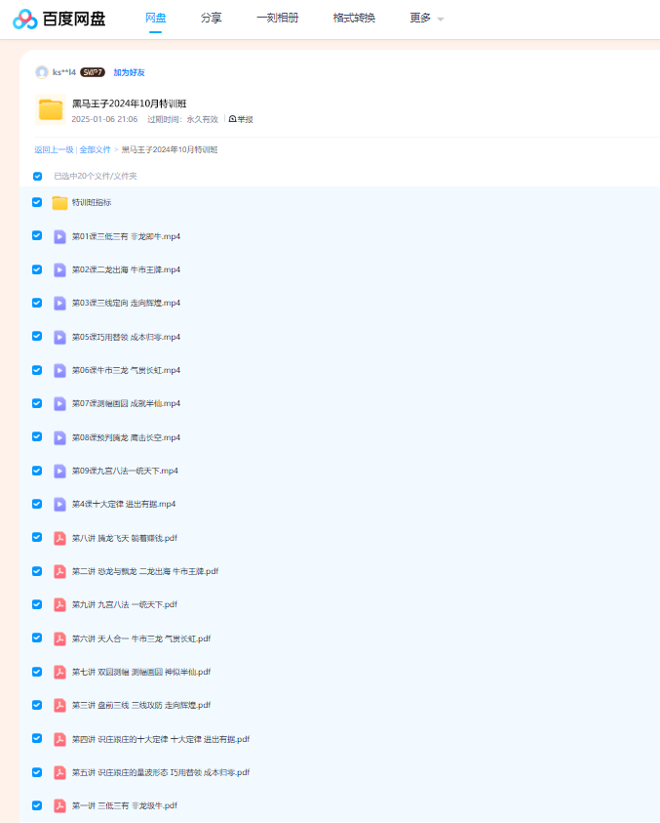Click the 返回上一级 breadcrumb link
This screenshot has width=660, height=823.
pos(54,149)
